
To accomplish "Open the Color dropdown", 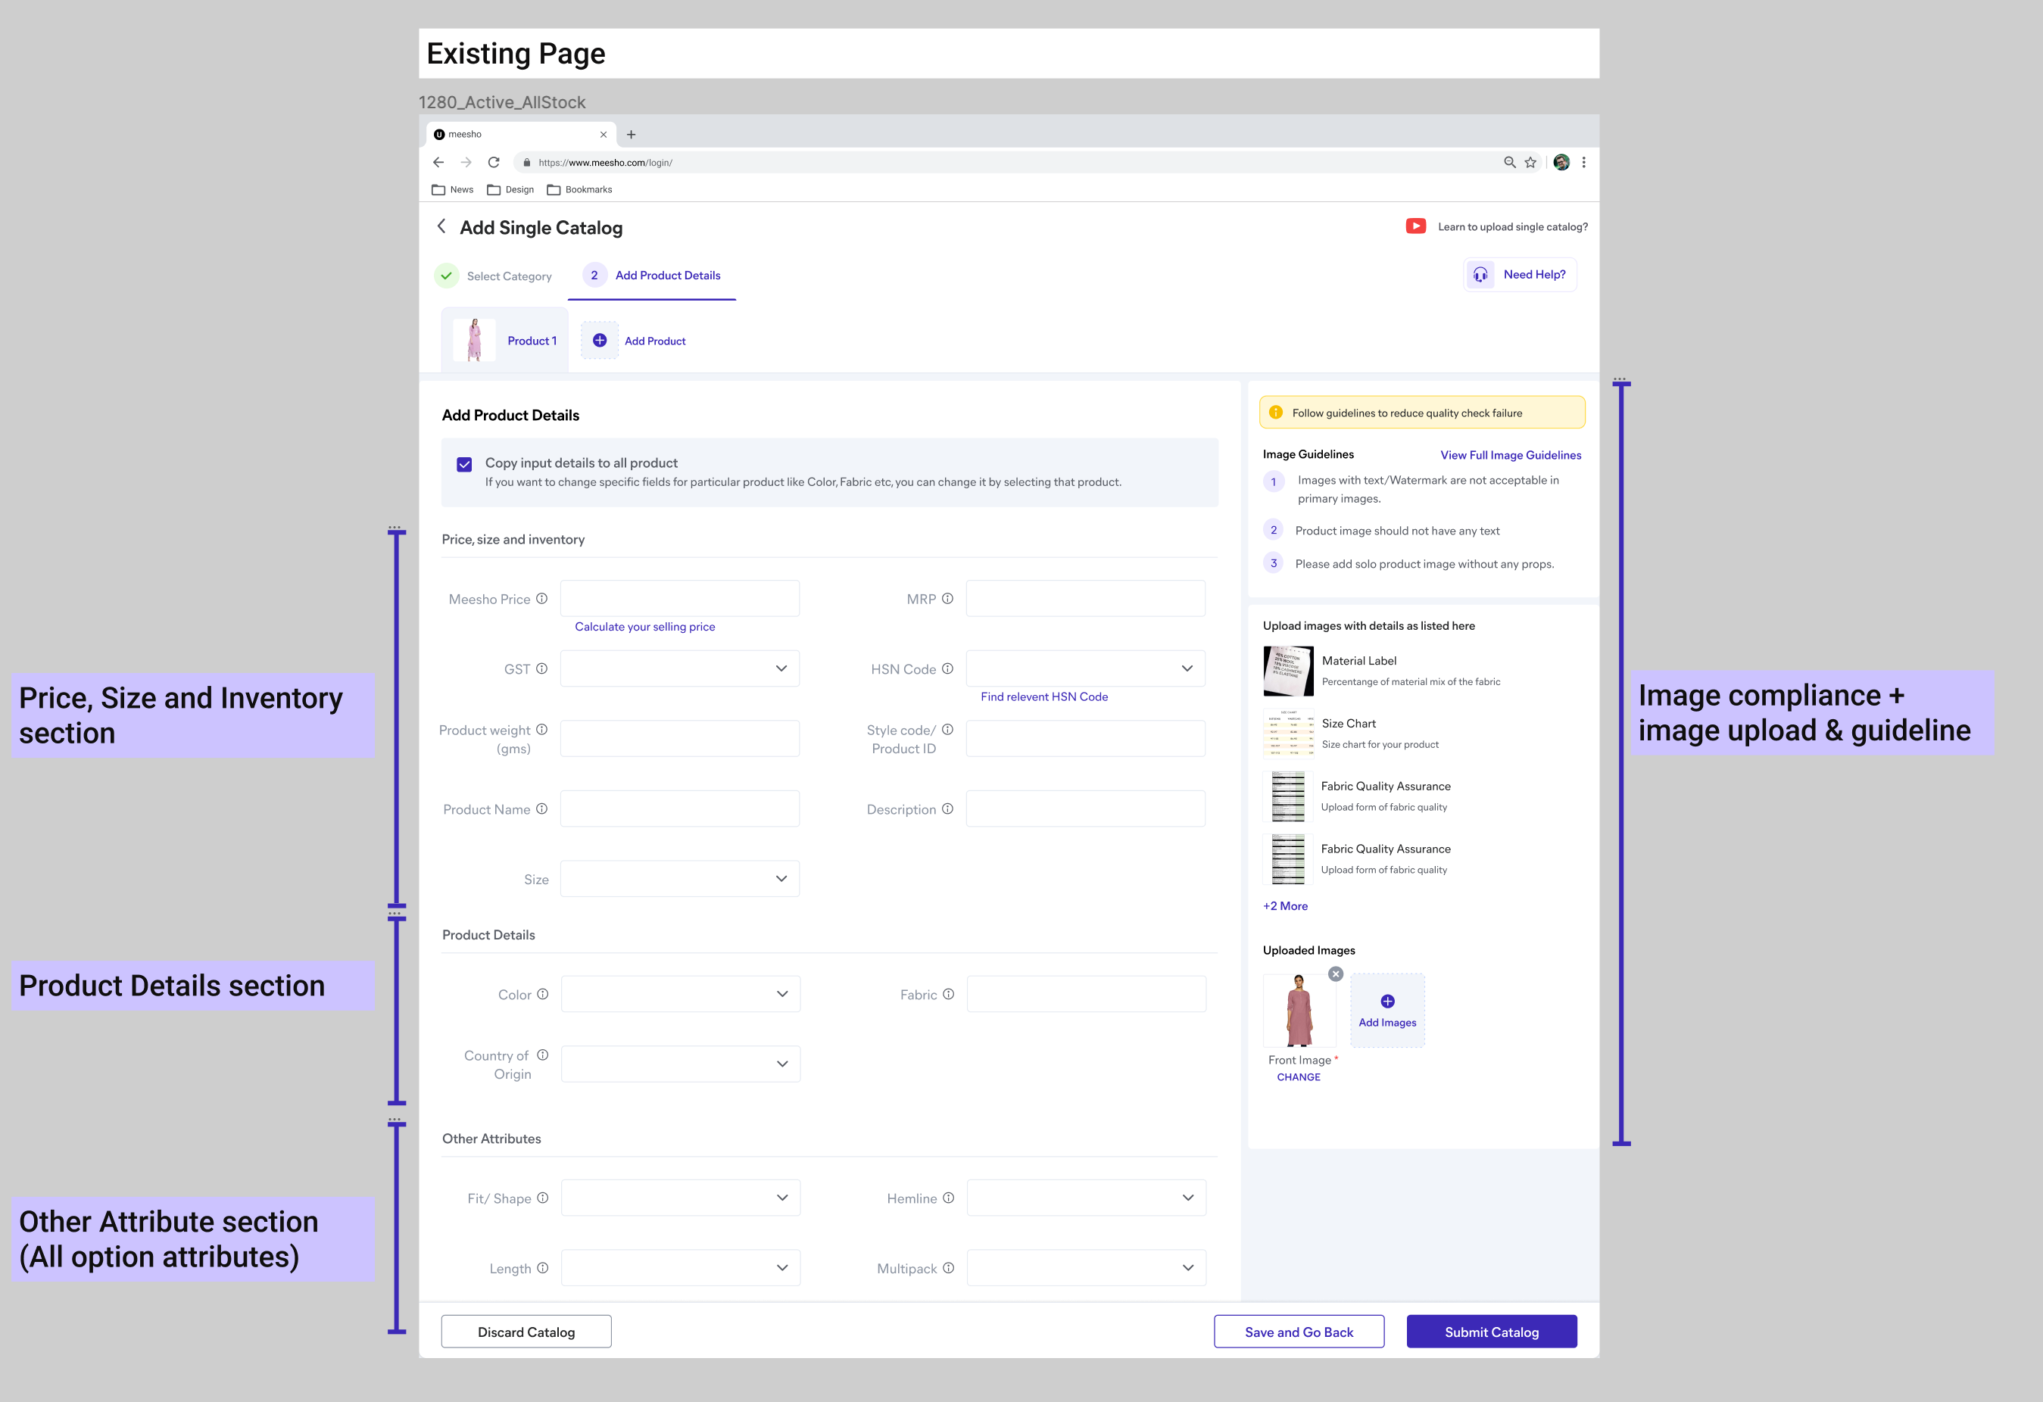I will tap(681, 994).
